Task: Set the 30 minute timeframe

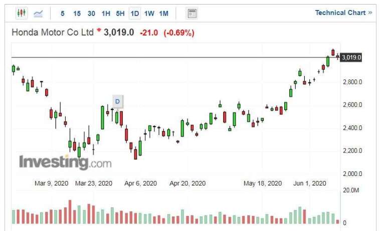Action: [x=91, y=13]
